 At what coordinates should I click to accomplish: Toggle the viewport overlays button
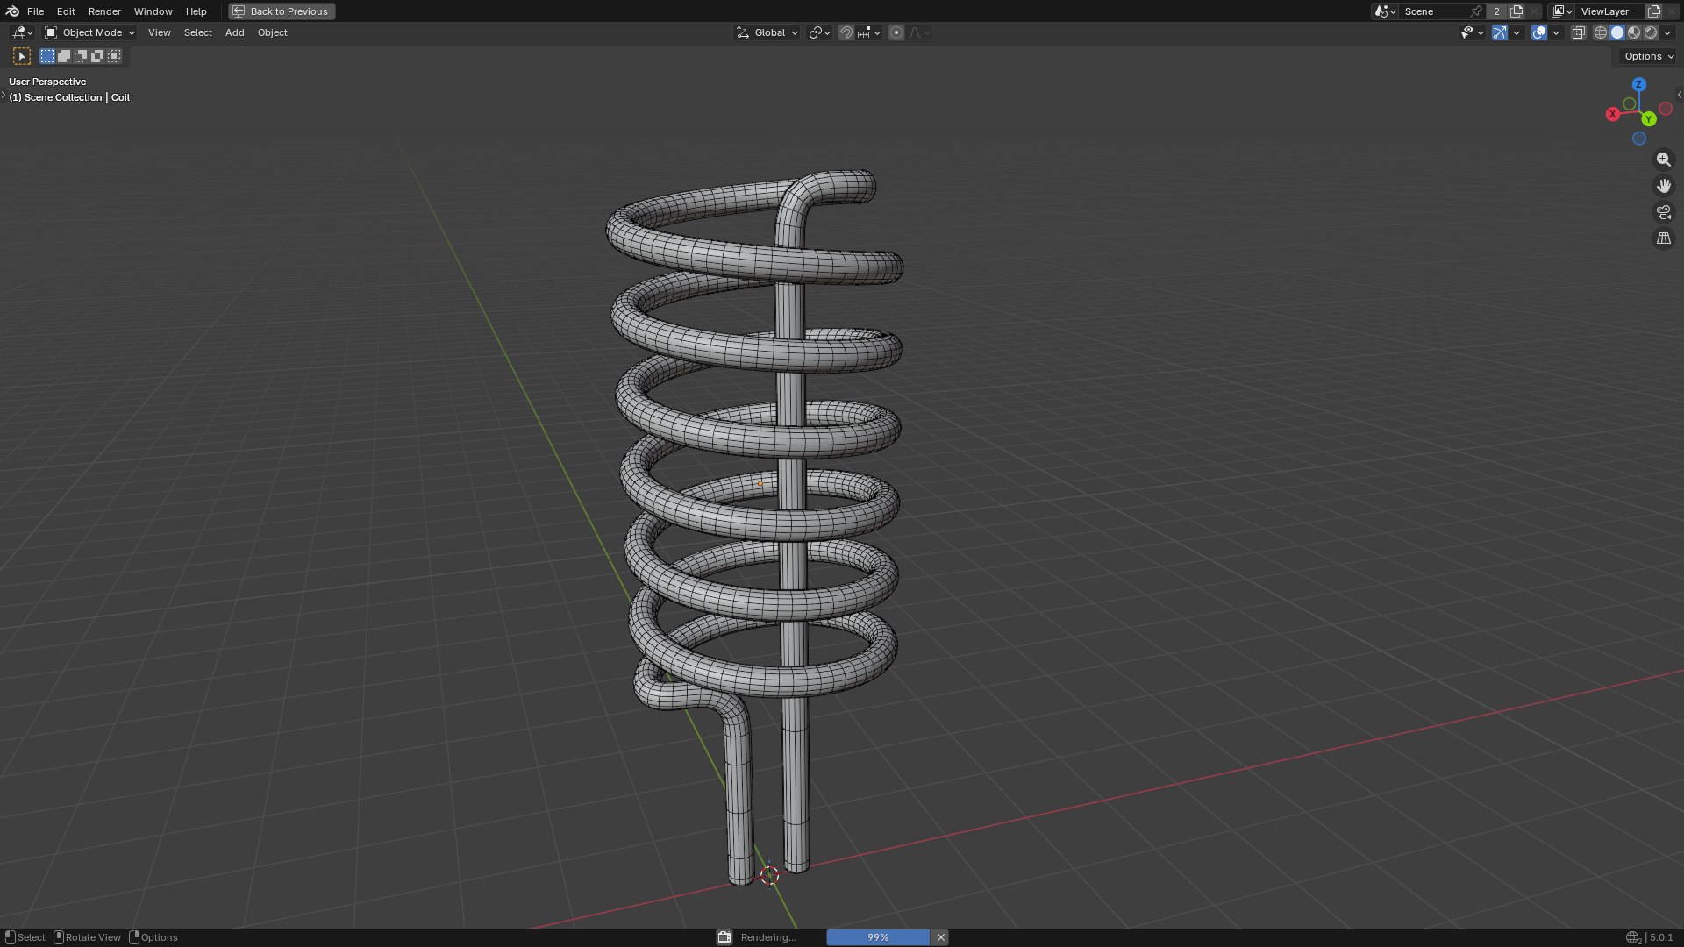coord(1539,32)
